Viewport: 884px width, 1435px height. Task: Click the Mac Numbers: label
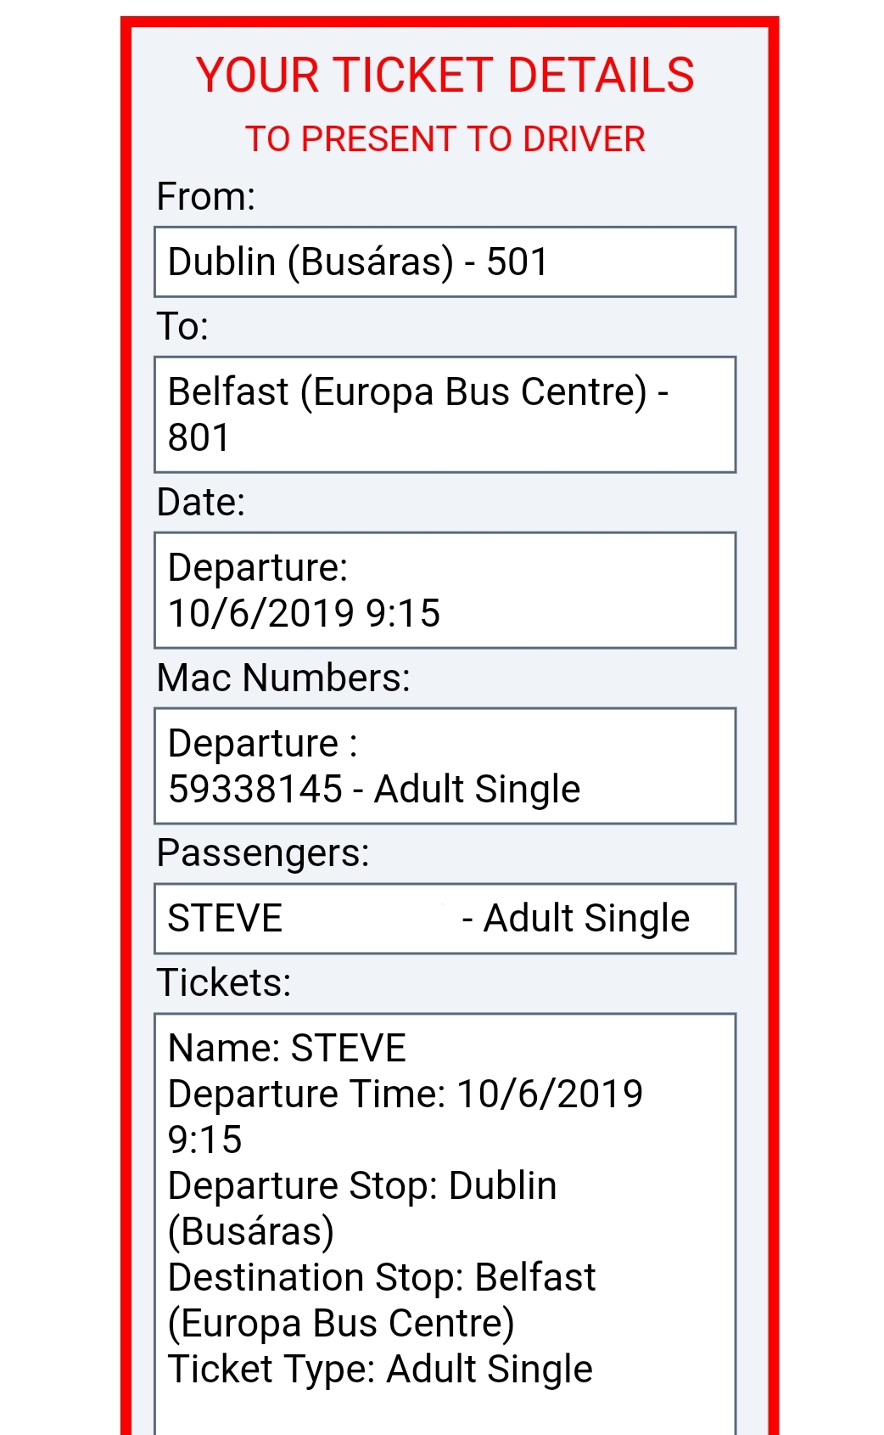[x=283, y=678]
